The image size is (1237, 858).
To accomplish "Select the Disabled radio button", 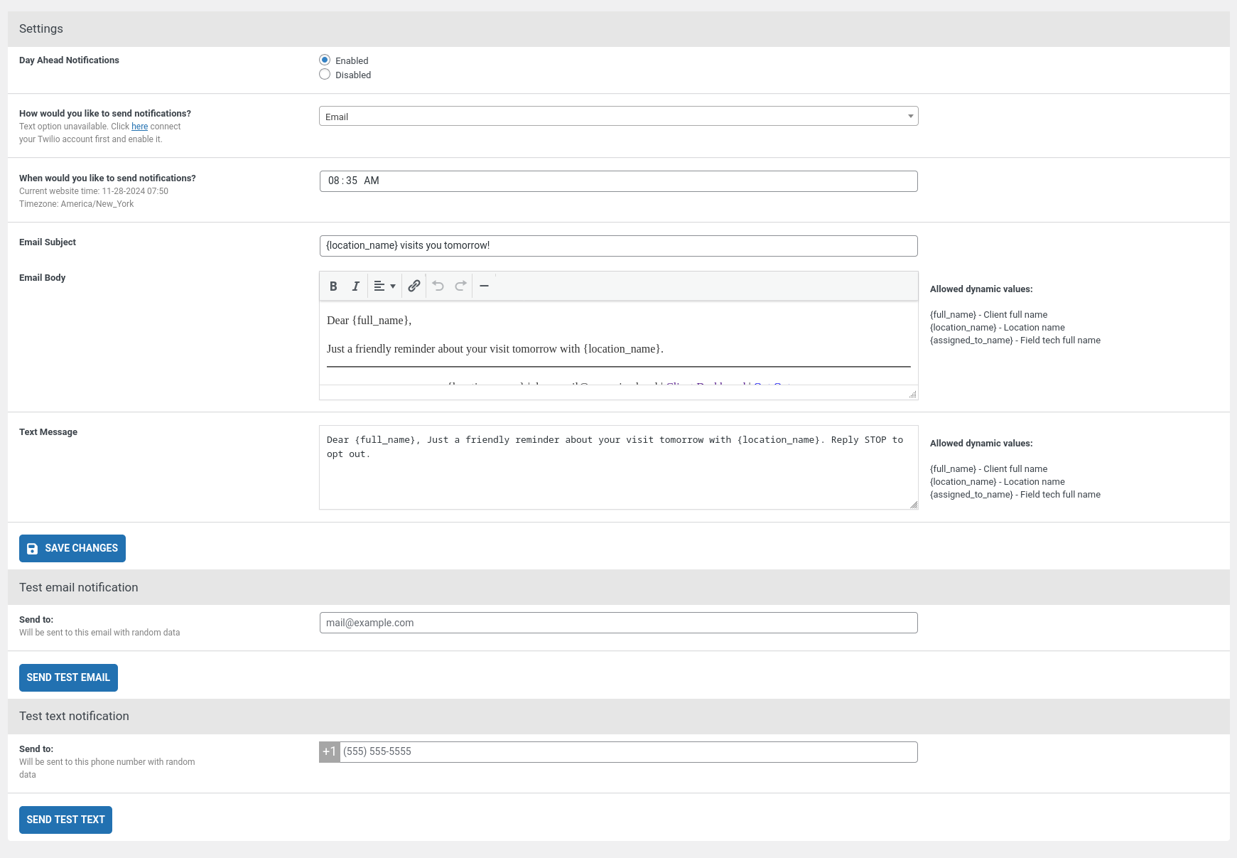I will [325, 75].
